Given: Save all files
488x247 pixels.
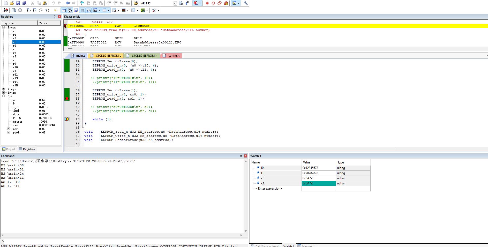Looking at the screenshot, I should 24,3.
